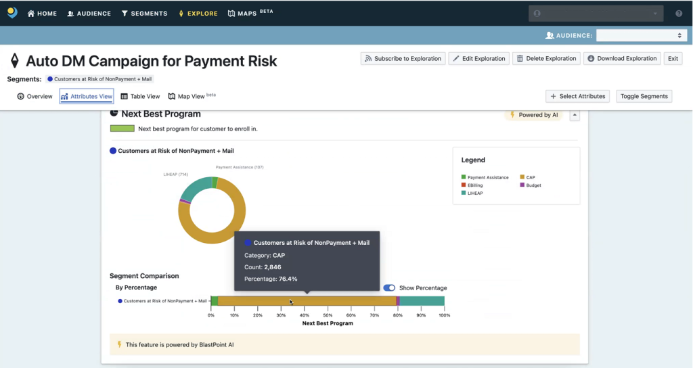Open the Audience selector dropdown
The image size is (693, 368).
(x=642, y=35)
